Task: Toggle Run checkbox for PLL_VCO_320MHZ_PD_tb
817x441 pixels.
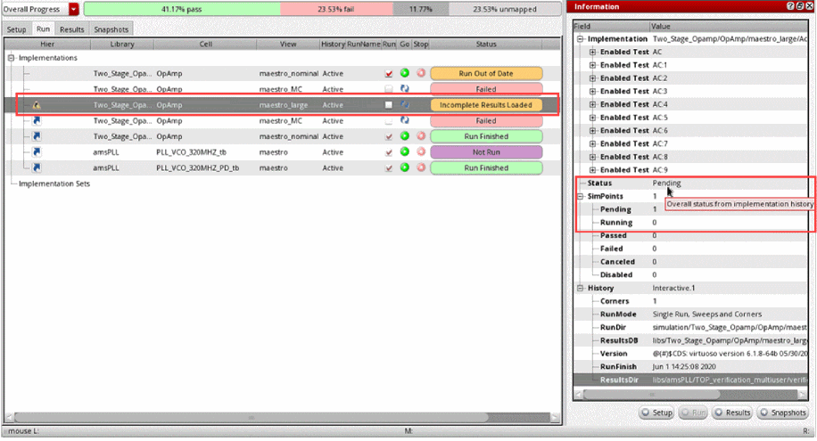Action: click(389, 167)
